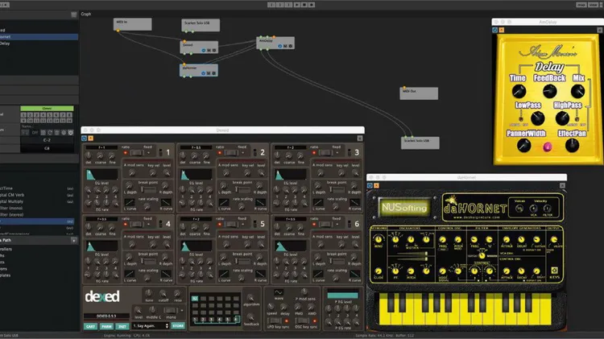Open the '1. Say Again.' program dropdown
The height and width of the screenshot is (339, 604).
click(x=151, y=326)
